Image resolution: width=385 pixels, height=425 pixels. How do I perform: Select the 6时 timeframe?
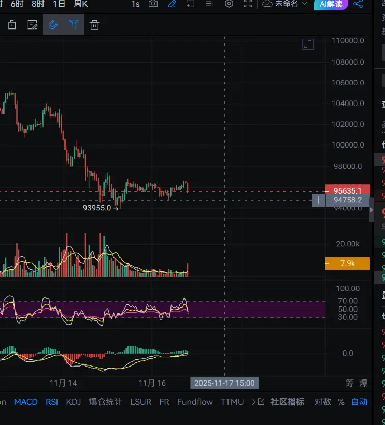[x=17, y=4]
